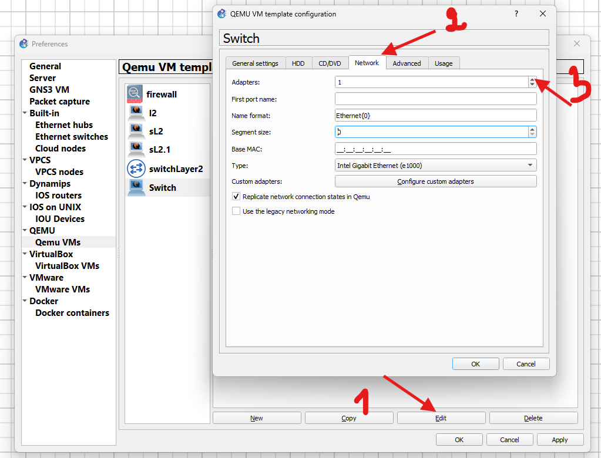Screen dimensions: 601x458
Task: Close the Preferences window
Action: (577, 43)
